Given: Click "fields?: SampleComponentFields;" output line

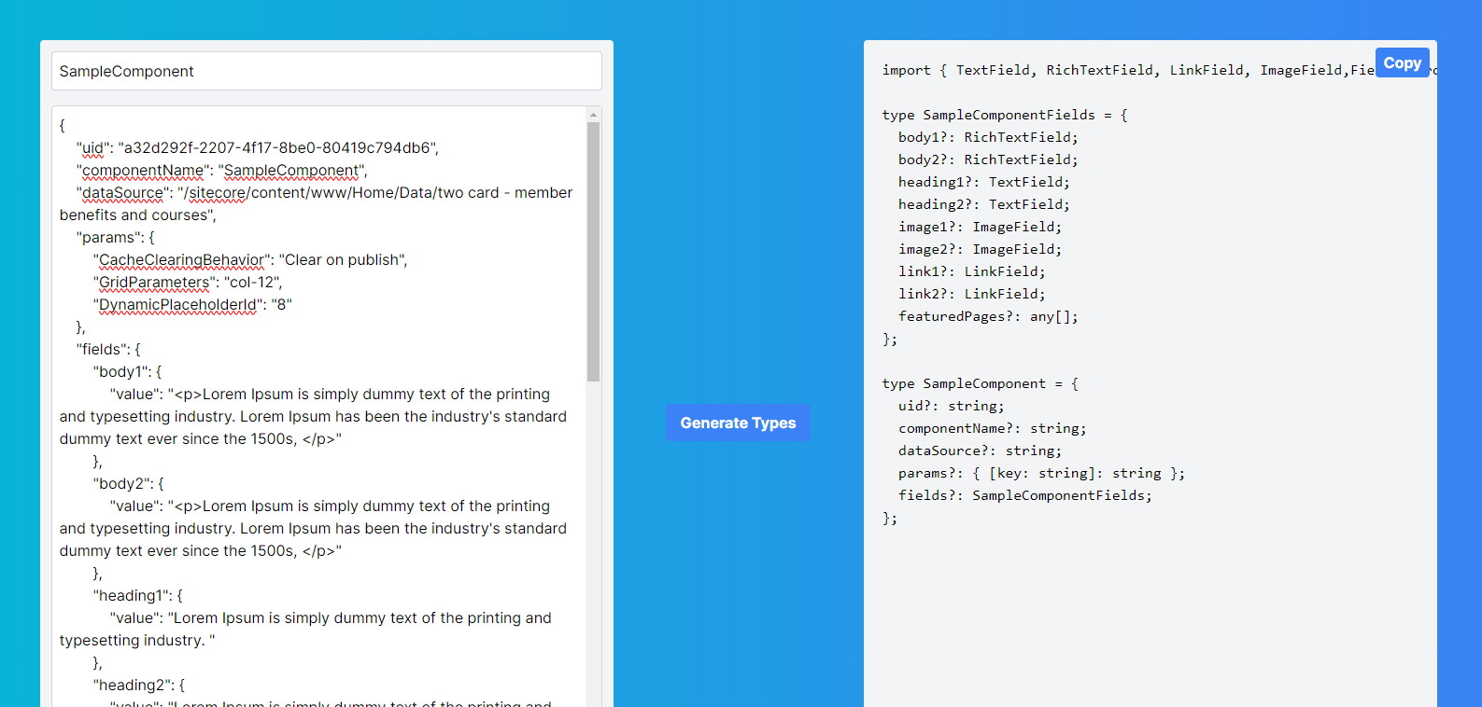Looking at the screenshot, I should (x=1025, y=495).
